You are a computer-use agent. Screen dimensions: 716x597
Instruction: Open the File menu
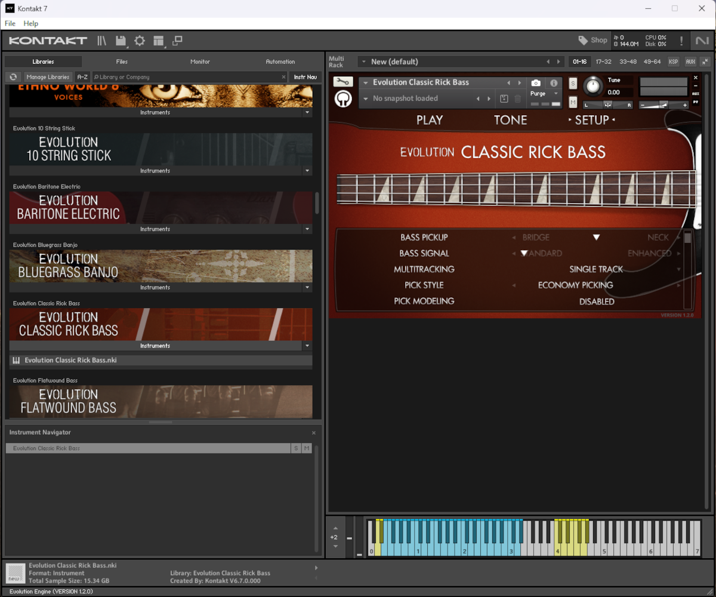(x=10, y=23)
